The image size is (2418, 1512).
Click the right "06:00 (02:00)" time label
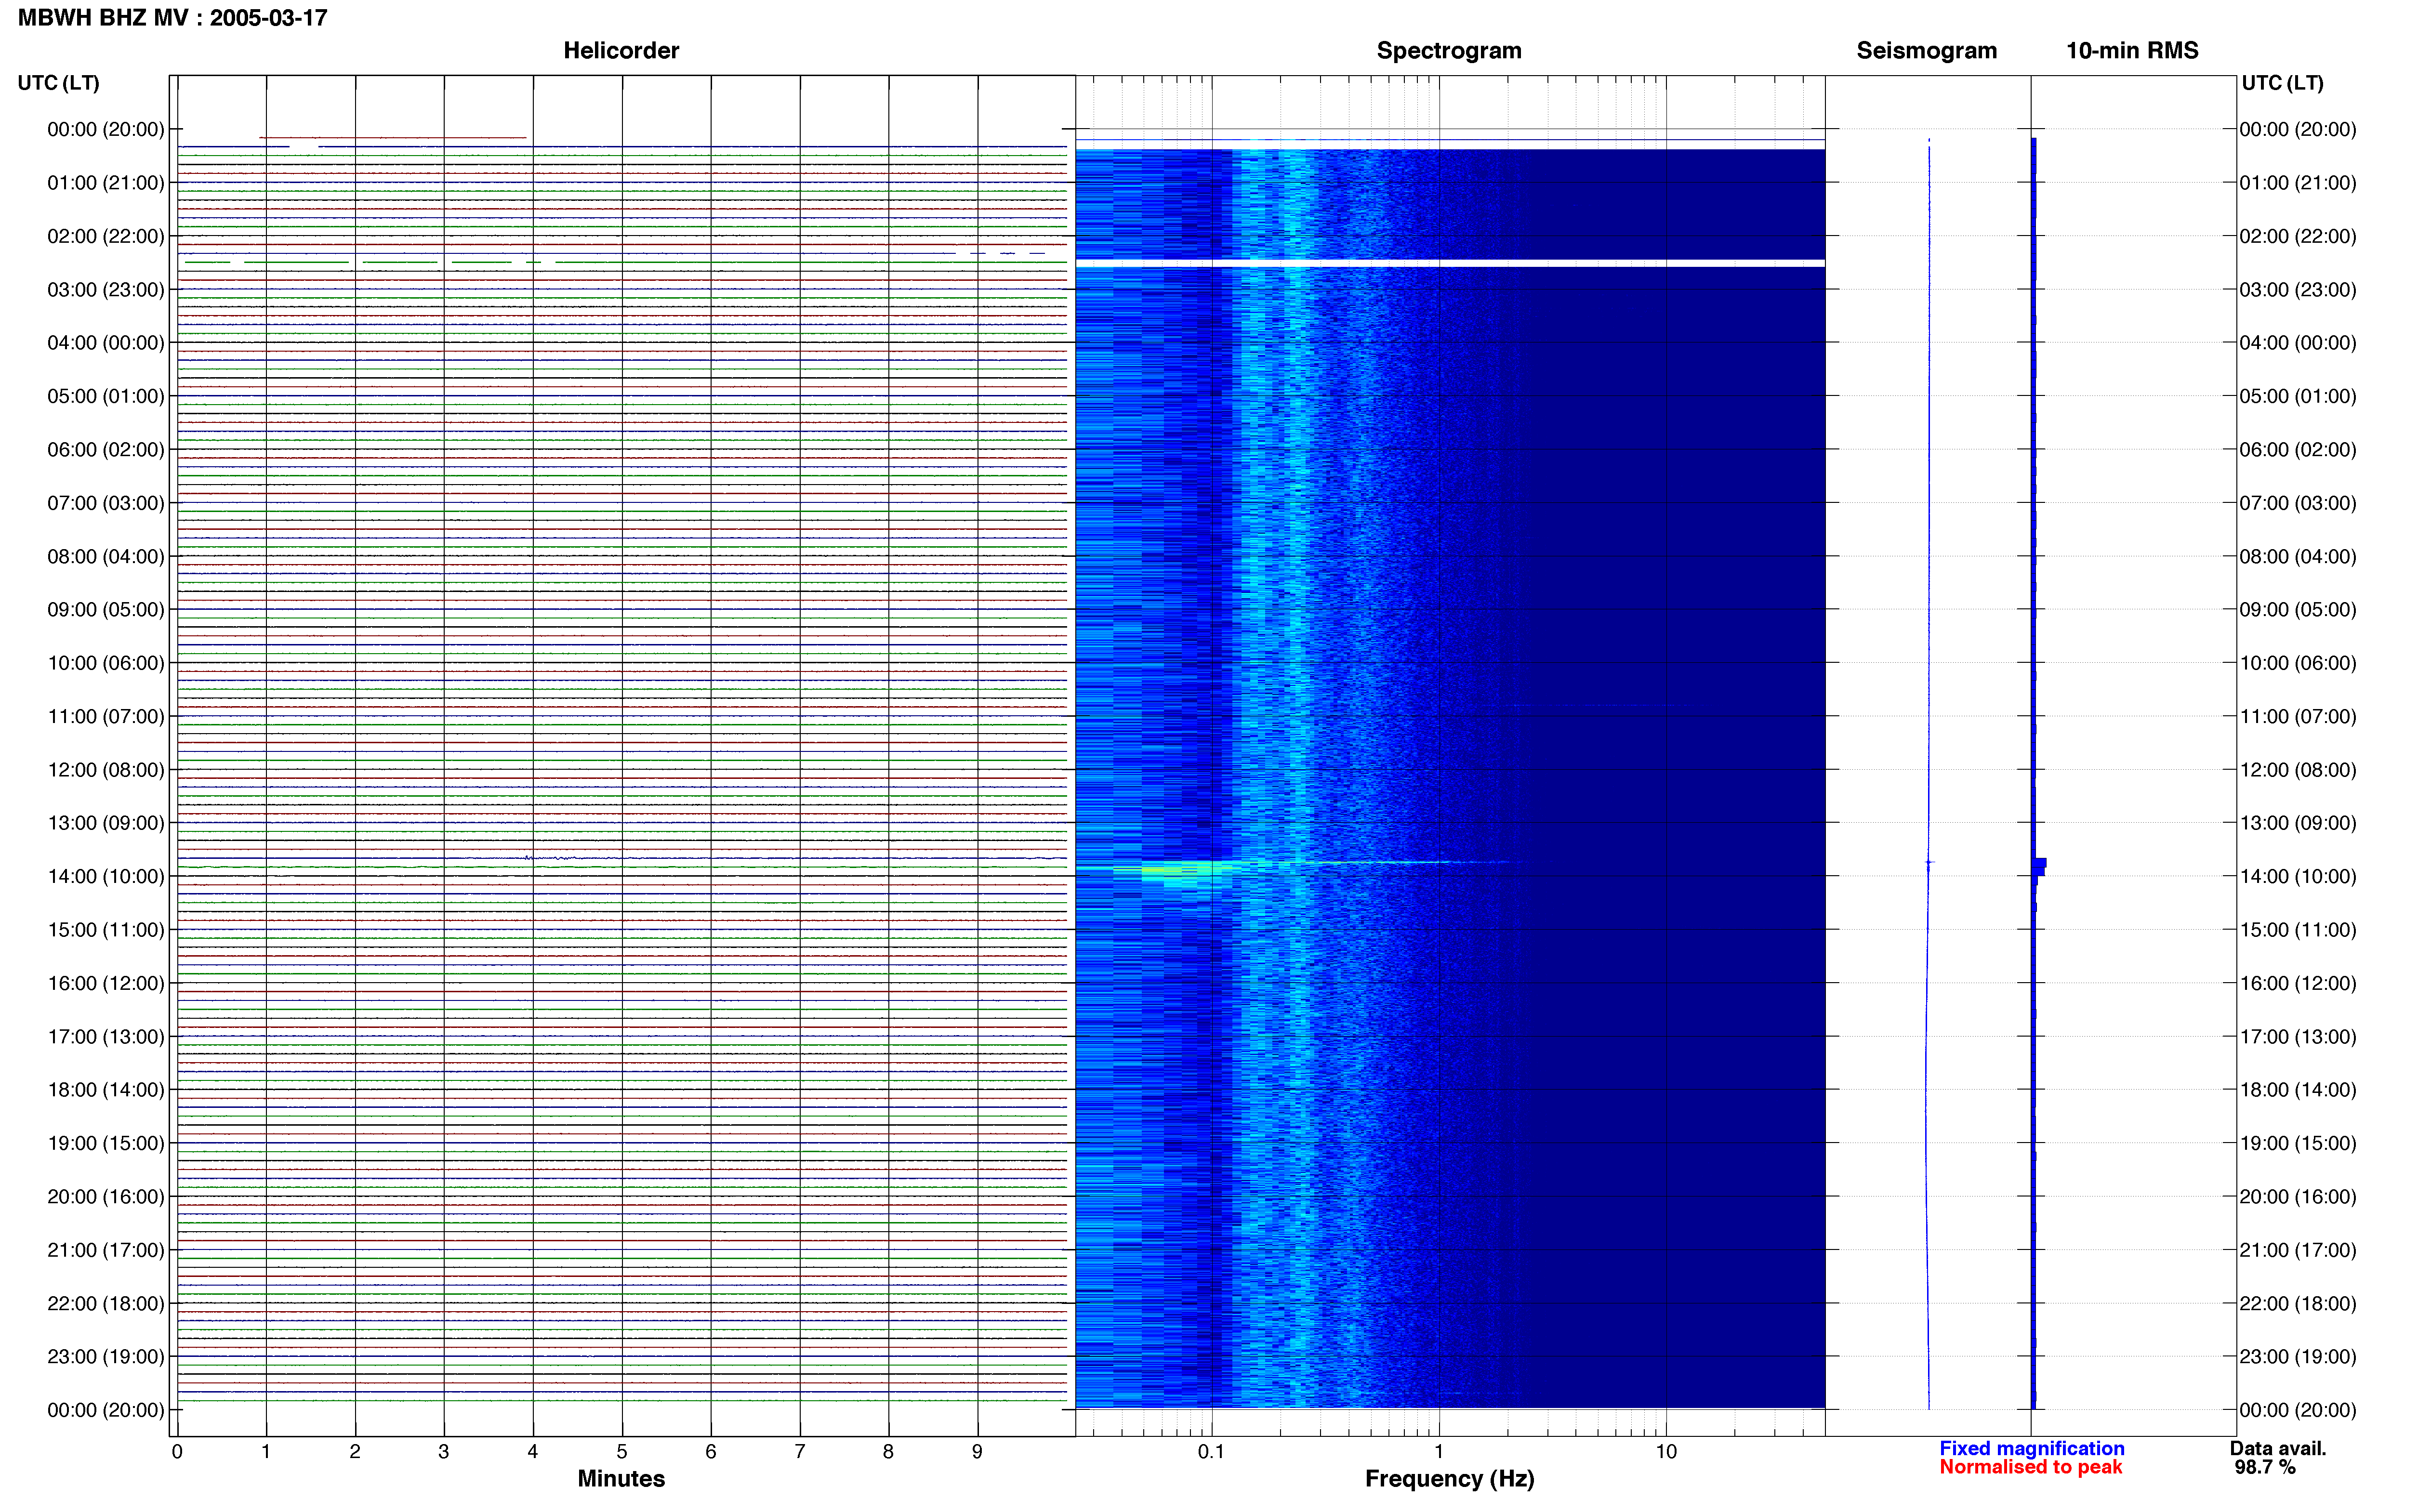(x=2298, y=450)
